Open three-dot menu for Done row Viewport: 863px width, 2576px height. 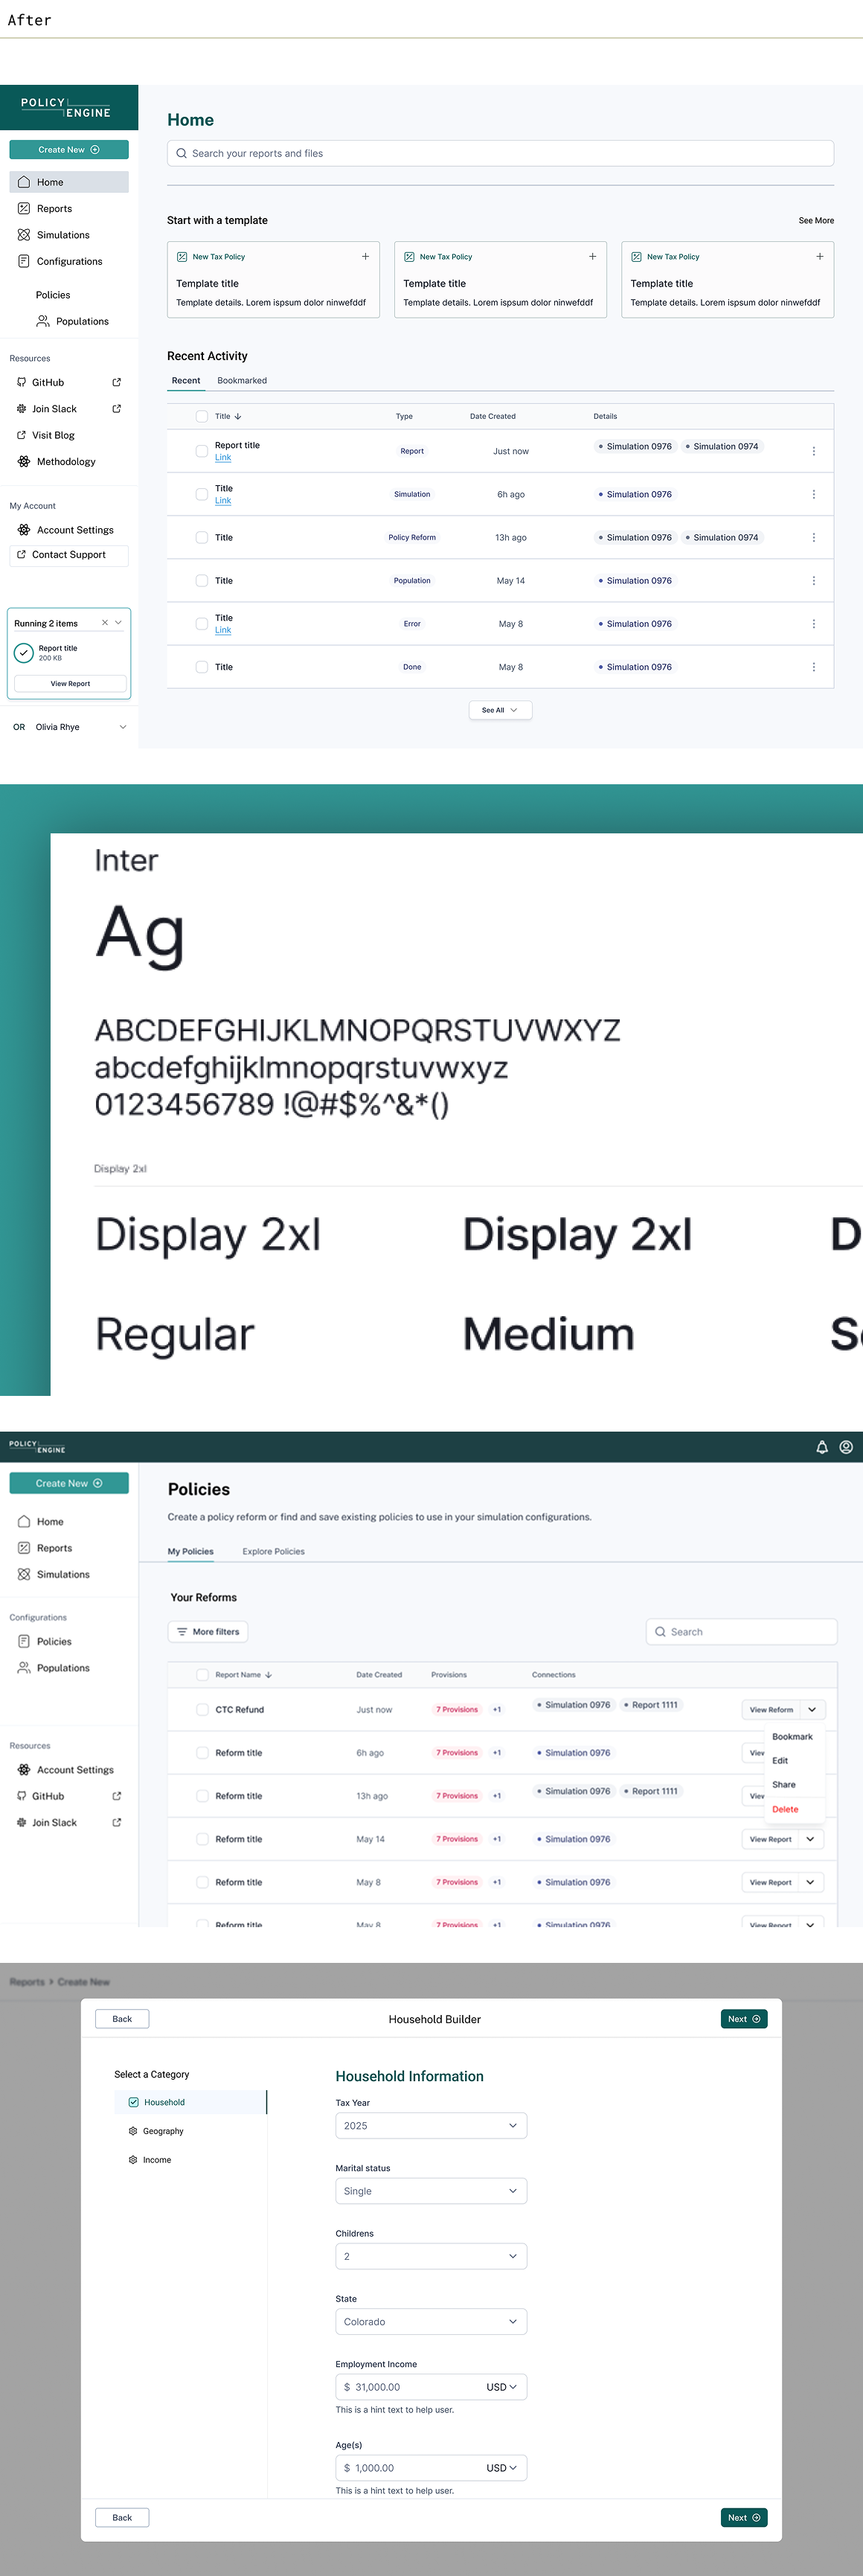813,667
